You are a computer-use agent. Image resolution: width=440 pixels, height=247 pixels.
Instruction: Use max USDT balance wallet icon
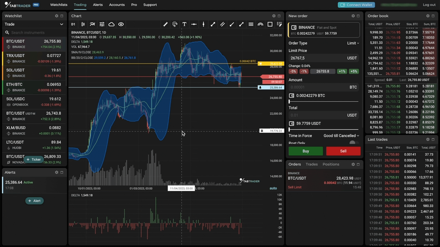tap(291, 123)
